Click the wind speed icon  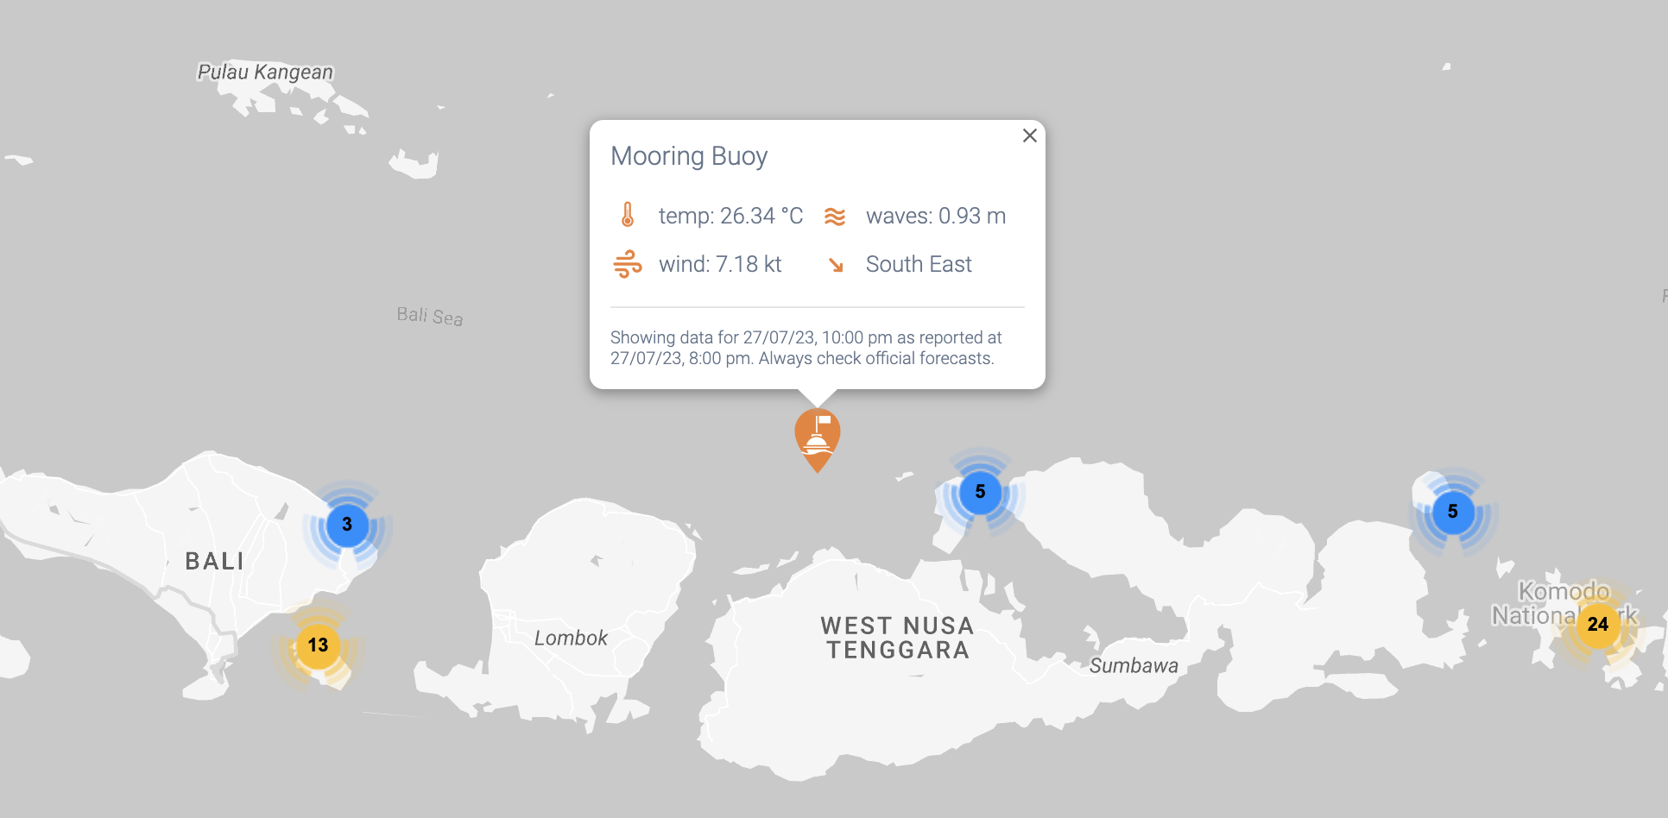[628, 264]
